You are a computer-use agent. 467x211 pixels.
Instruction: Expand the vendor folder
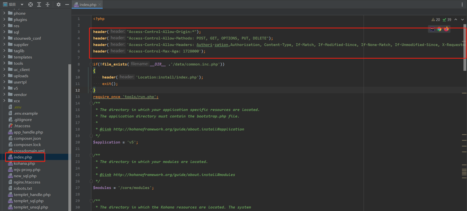click(x=4, y=94)
